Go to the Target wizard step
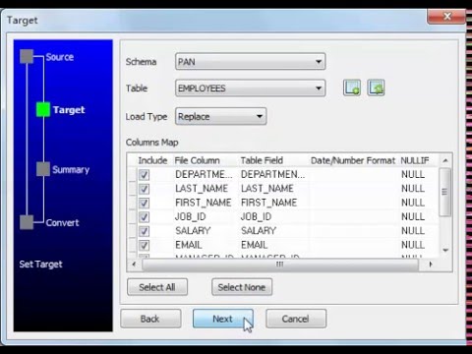 pyautogui.click(x=69, y=109)
